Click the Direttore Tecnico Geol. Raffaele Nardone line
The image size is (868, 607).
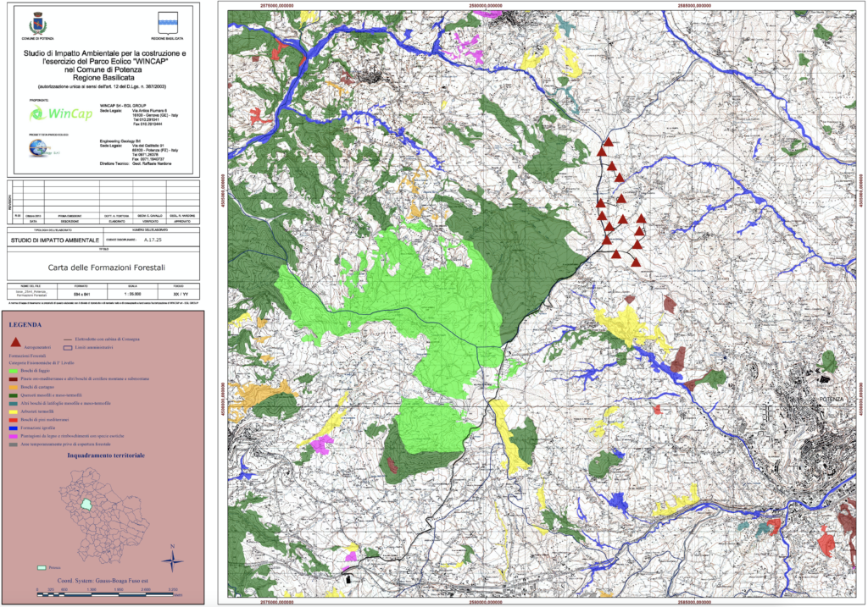(x=136, y=163)
